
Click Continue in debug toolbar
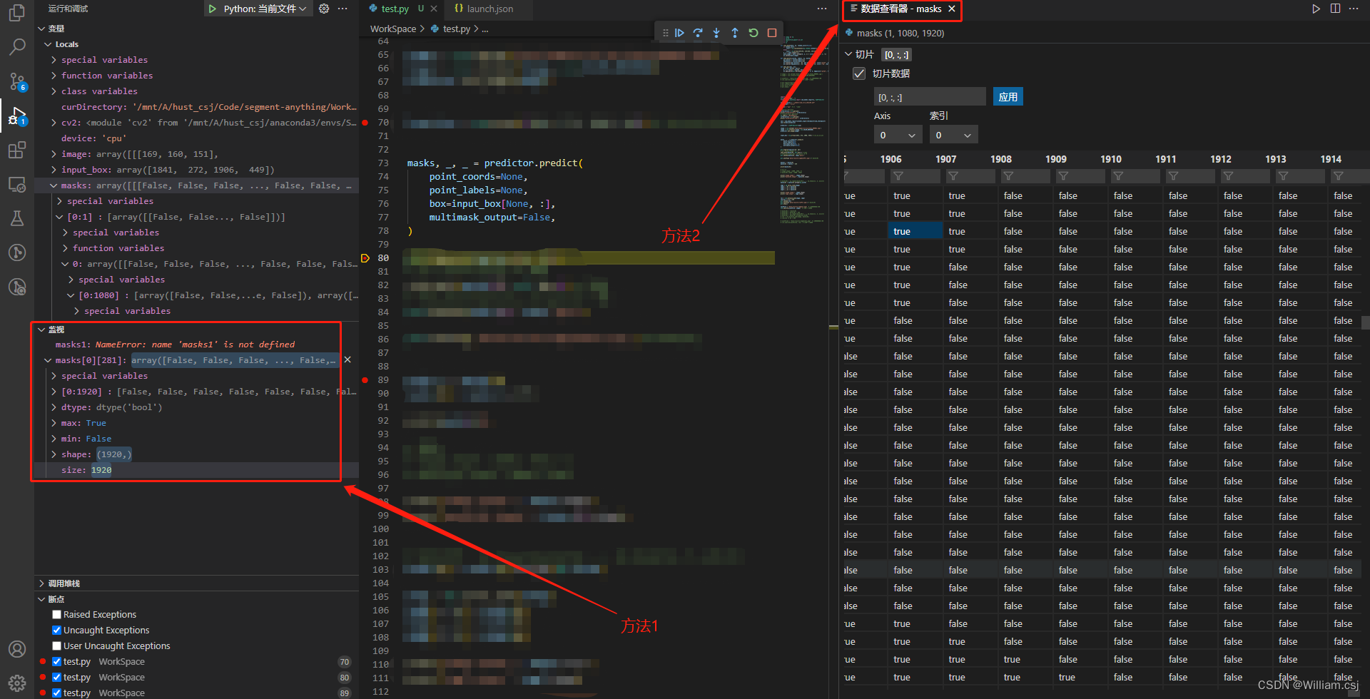click(x=679, y=33)
